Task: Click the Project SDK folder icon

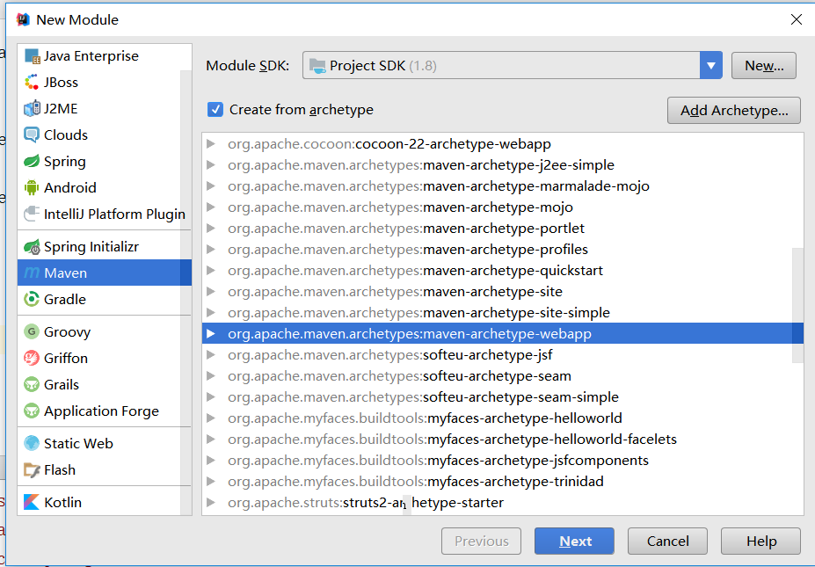Action: [x=317, y=65]
